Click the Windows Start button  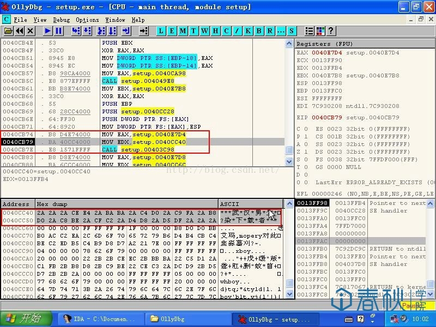click(x=26, y=319)
